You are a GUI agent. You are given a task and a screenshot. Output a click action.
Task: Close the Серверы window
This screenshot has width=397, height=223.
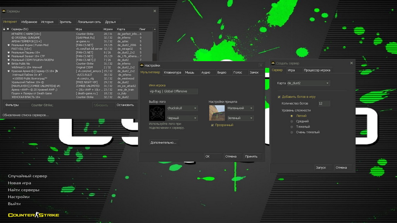coord(155,11)
